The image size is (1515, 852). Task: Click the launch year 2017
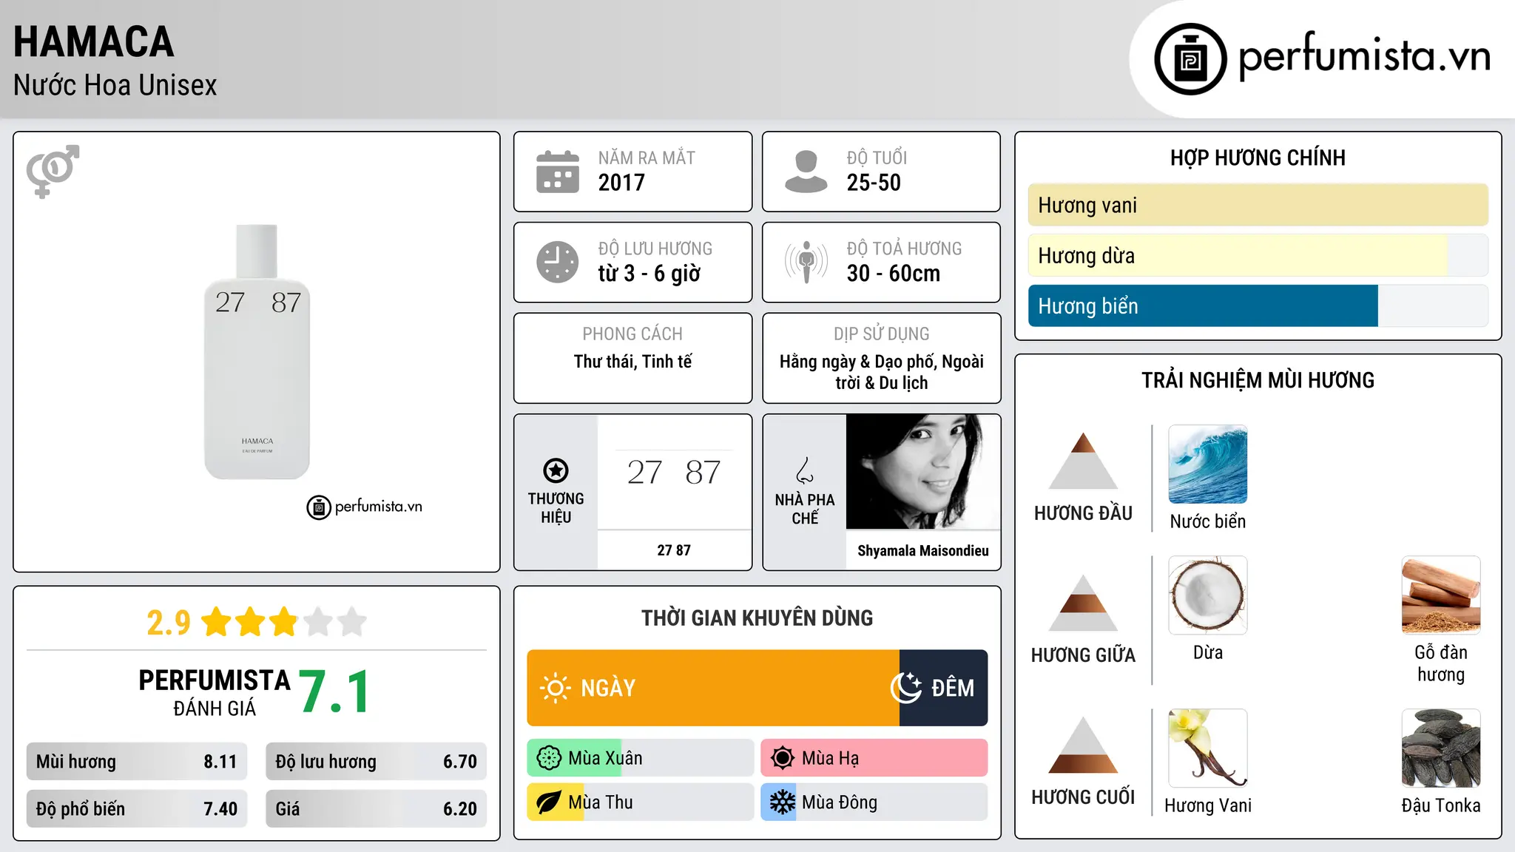tap(621, 183)
